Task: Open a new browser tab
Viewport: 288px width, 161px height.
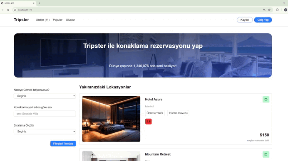Action: [x=39, y=3]
